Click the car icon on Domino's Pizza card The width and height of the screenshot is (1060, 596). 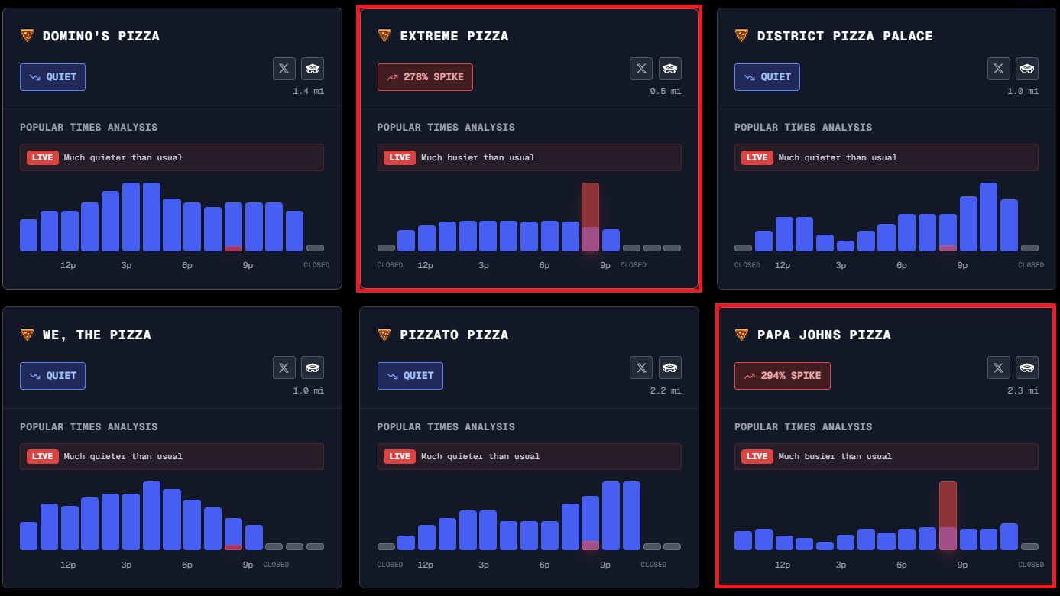click(313, 69)
